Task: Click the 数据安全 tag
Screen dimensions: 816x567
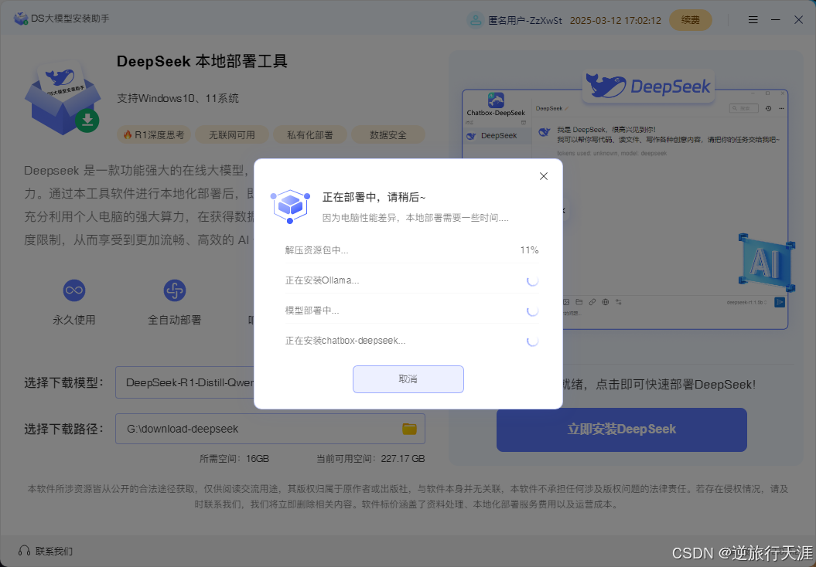Action: 388,135
